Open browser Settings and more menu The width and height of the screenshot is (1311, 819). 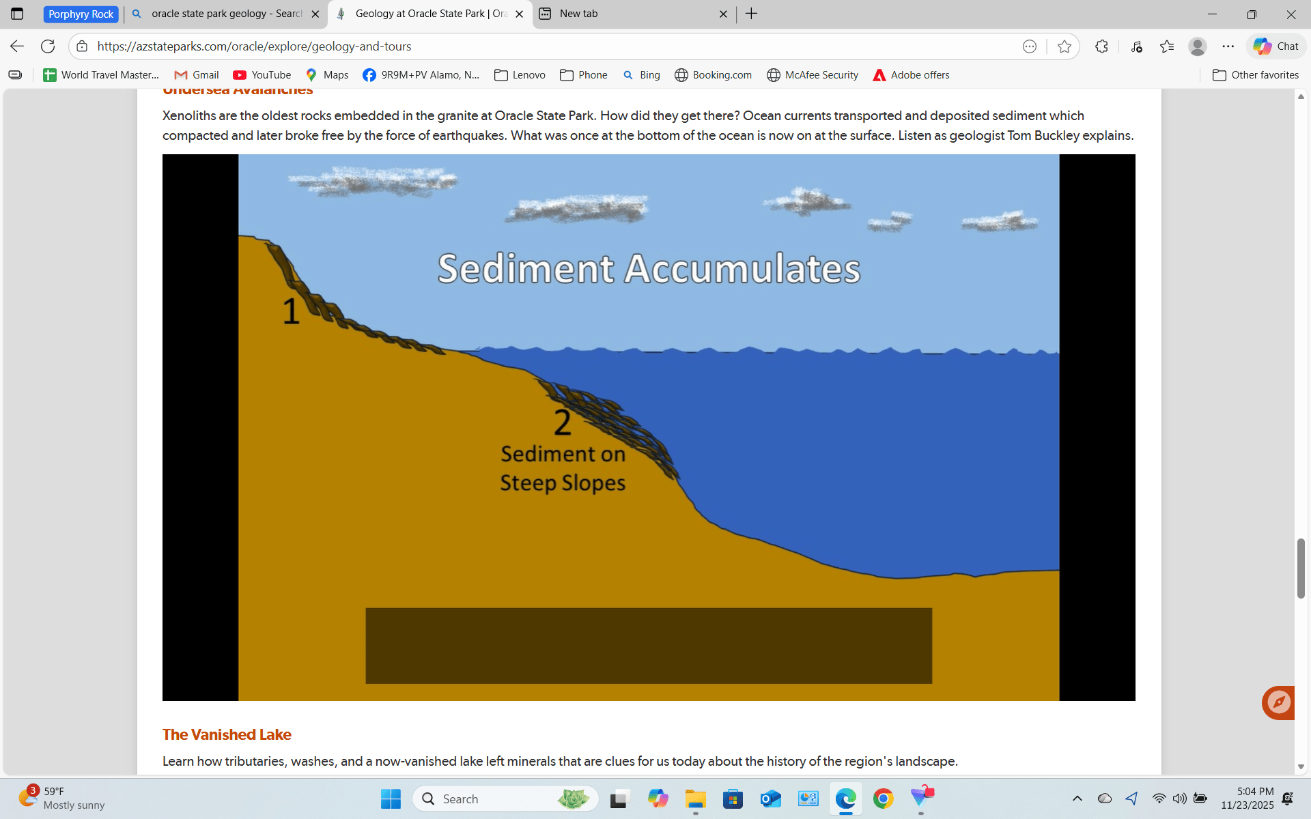click(x=1228, y=46)
